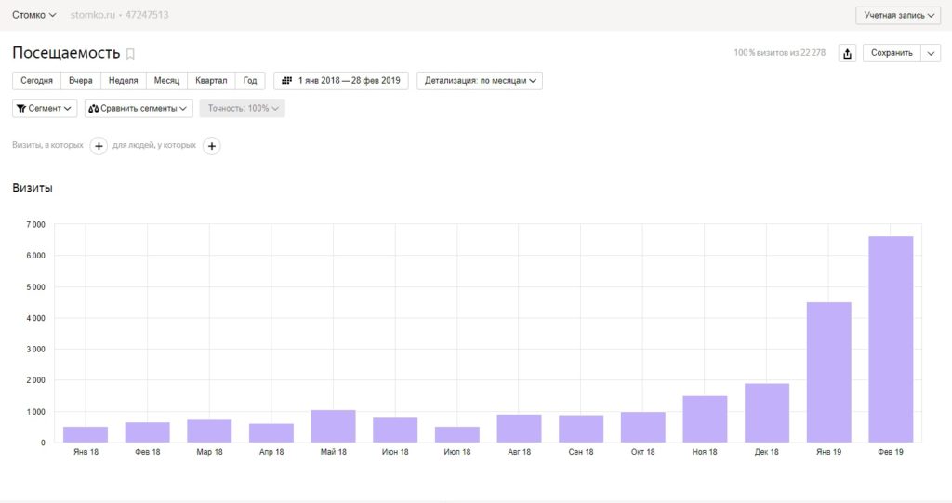Viewport: 952px width, 503px height.
Task: Click stomko.ru site address text
Action: tap(92, 15)
